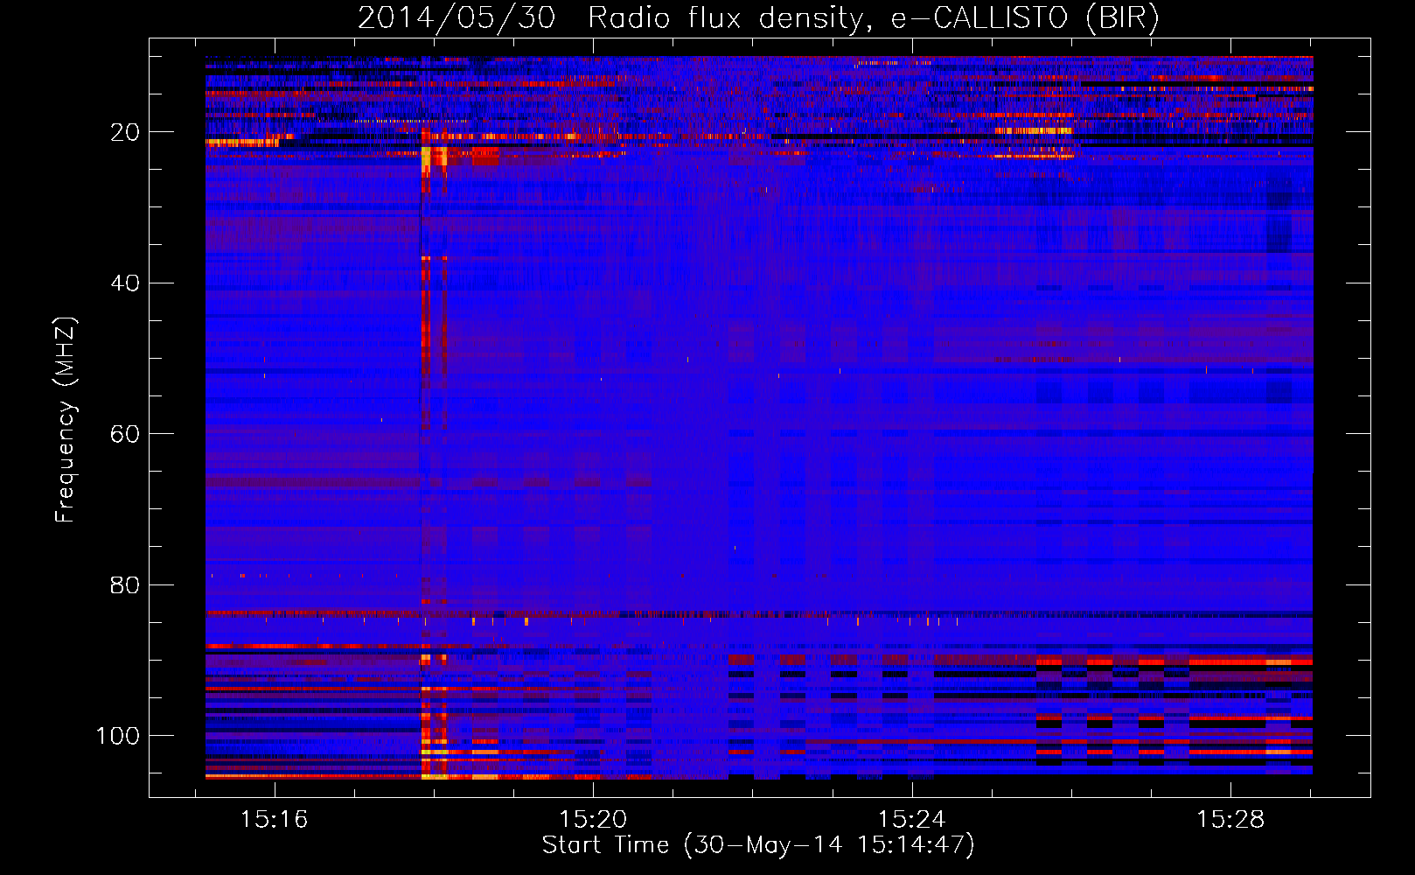Click the bright yellow burst near 22 MHz

pyautogui.click(x=434, y=157)
